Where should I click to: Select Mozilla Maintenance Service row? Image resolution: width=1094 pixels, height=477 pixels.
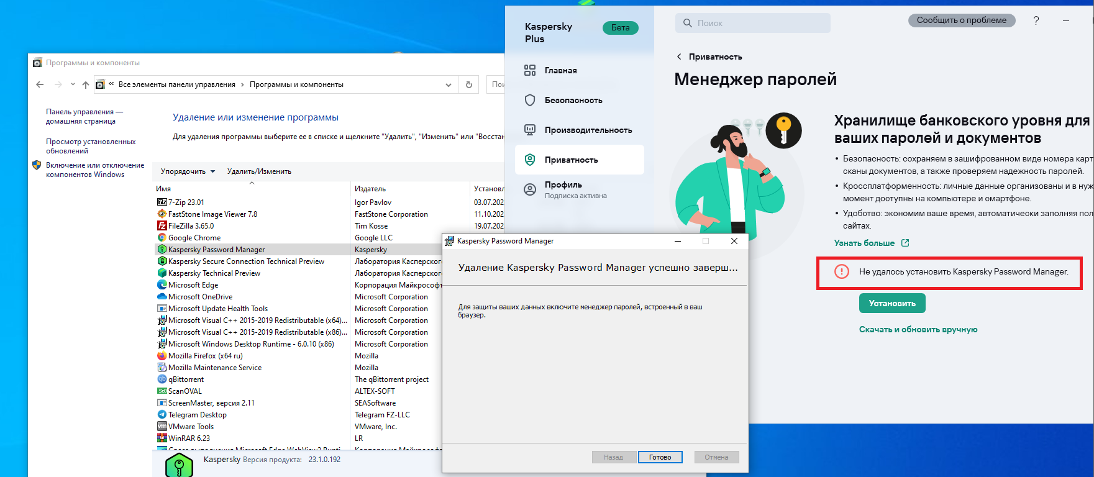pos(215,367)
